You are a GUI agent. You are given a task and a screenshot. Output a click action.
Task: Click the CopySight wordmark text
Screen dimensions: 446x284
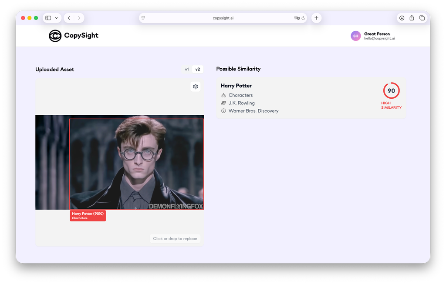click(x=81, y=36)
